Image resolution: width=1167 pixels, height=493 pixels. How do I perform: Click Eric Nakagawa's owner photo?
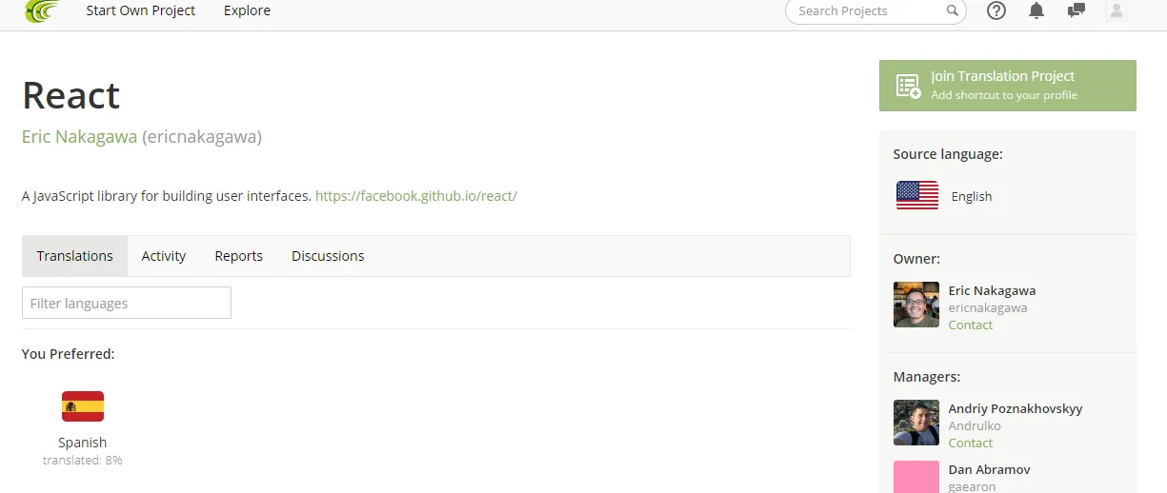[x=916, y=305]
